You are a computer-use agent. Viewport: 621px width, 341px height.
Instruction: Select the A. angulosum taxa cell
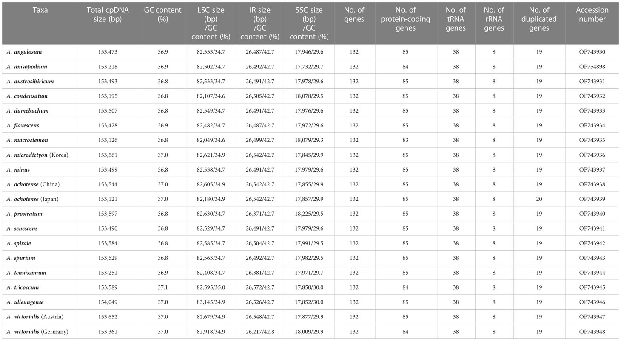[x=24, y=52]
